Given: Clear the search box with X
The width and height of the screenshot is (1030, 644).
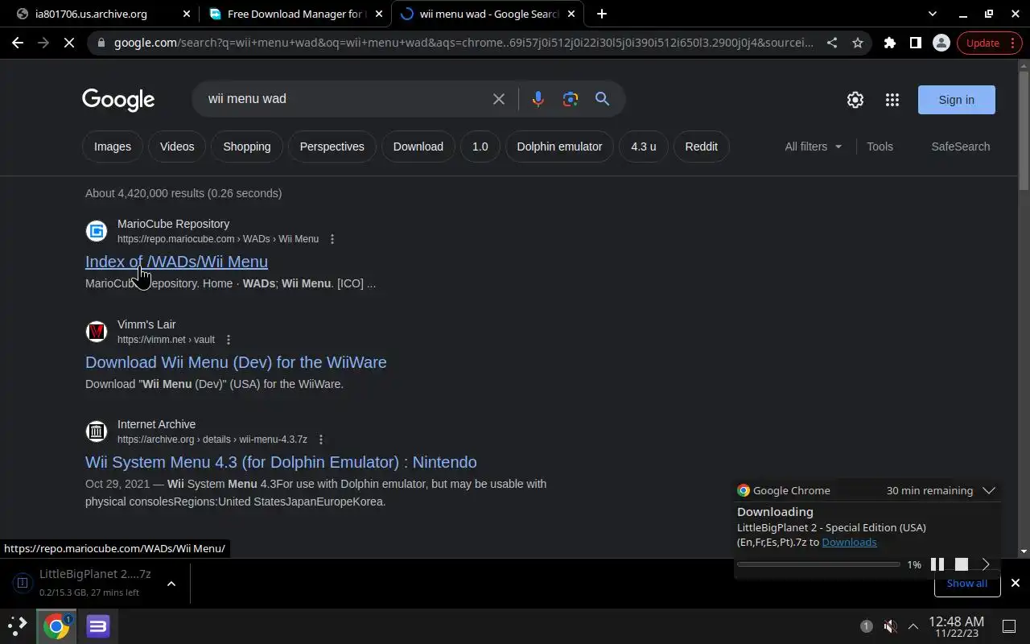Looking at the screenshot, I should point(499,99).
